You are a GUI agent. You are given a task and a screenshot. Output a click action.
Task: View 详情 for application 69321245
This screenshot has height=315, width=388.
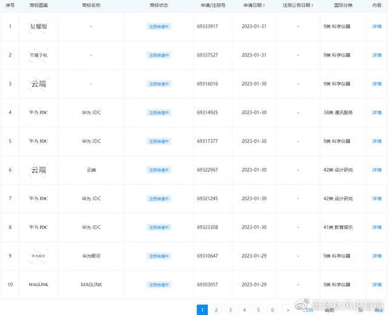point(377,198)
